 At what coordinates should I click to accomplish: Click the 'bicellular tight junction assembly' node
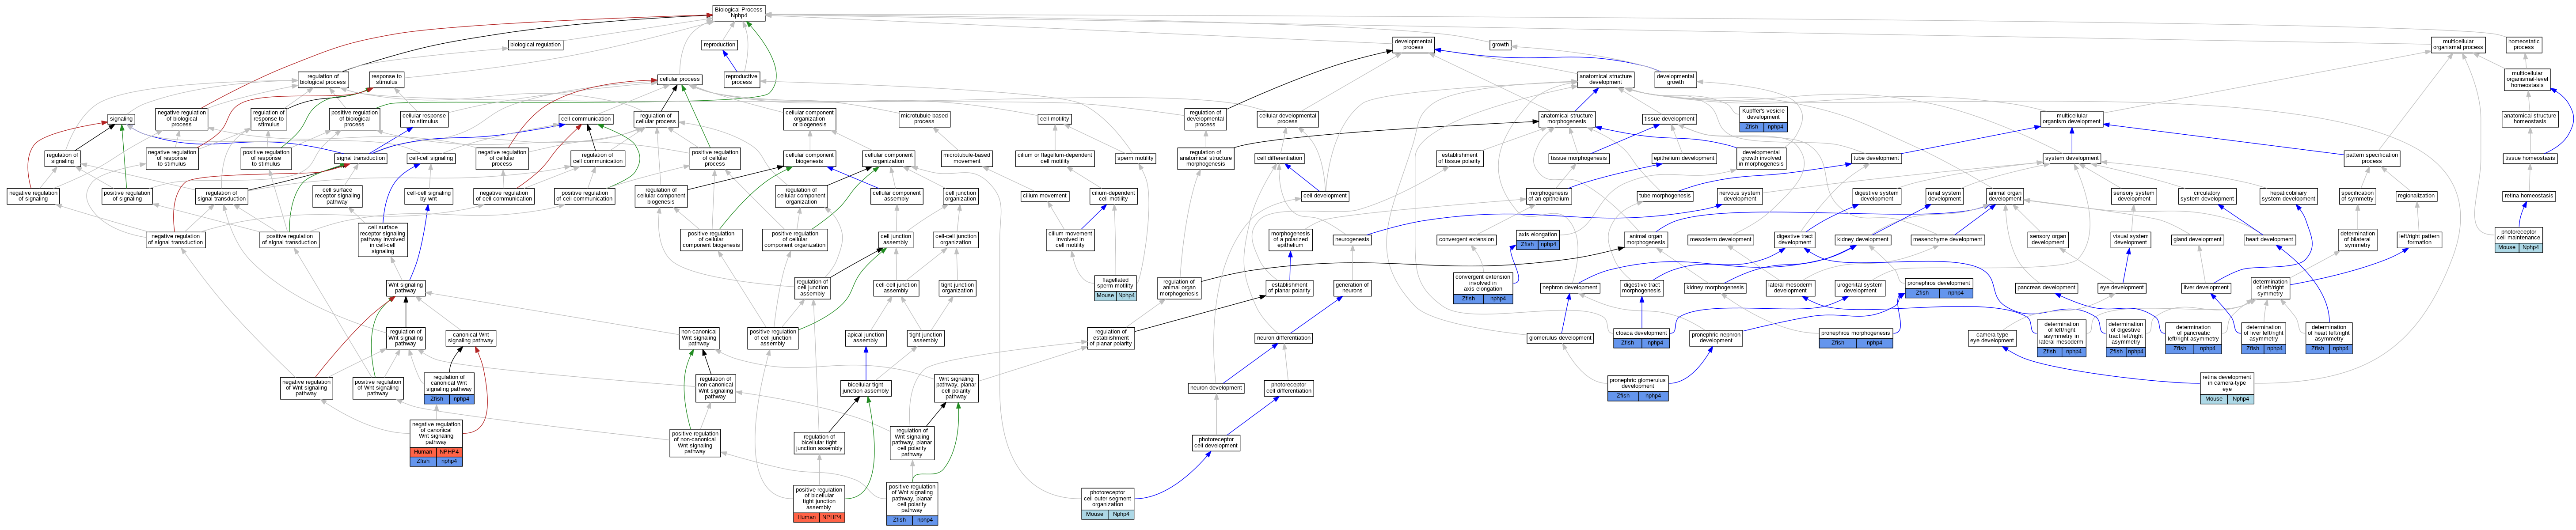[x=866, y=388]
